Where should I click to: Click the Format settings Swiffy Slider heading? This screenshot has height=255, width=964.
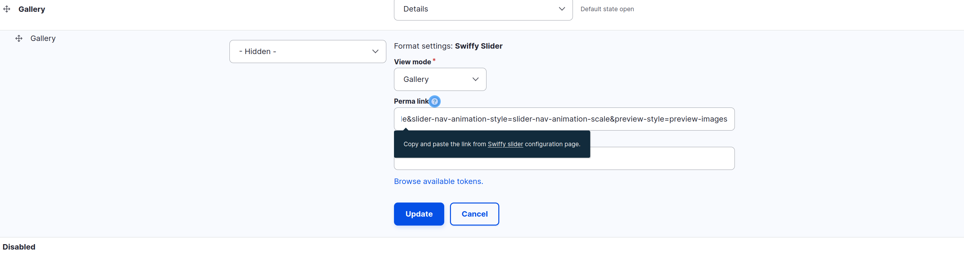pos(448,46)
